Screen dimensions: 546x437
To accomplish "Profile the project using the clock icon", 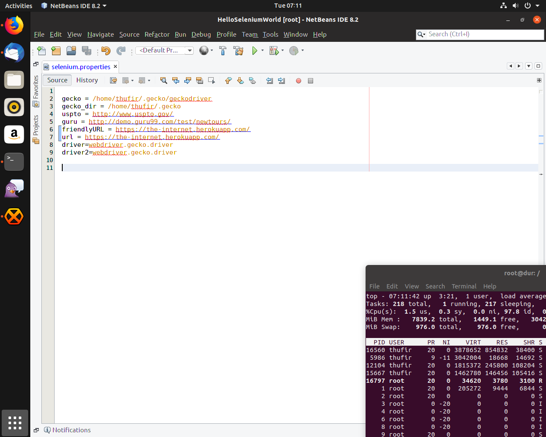I will [294, 50].
